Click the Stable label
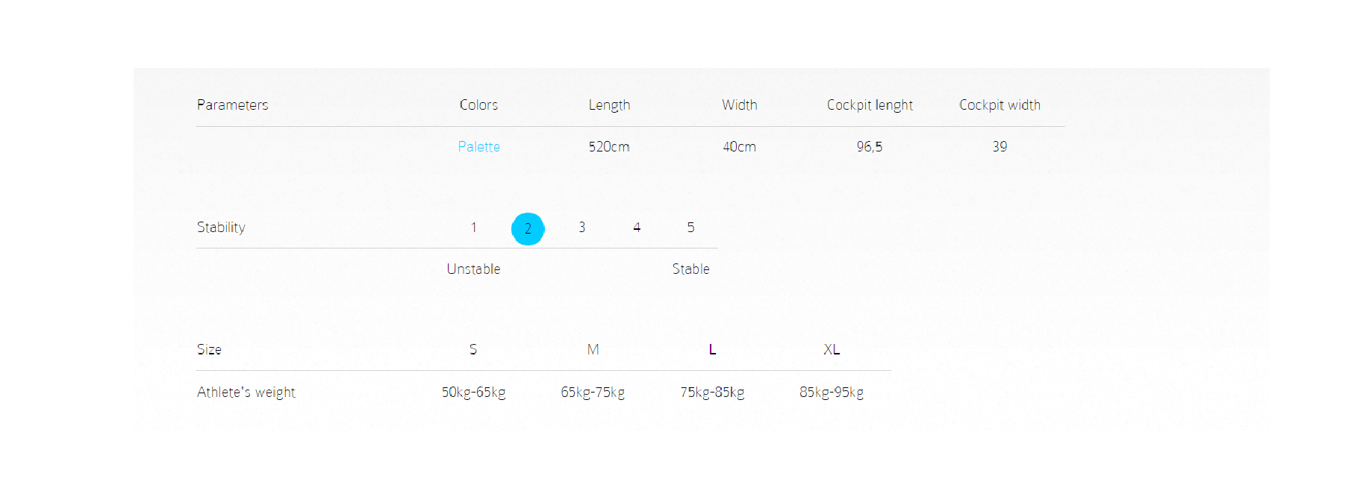1363x494 pixels. (x=690, y=269)
